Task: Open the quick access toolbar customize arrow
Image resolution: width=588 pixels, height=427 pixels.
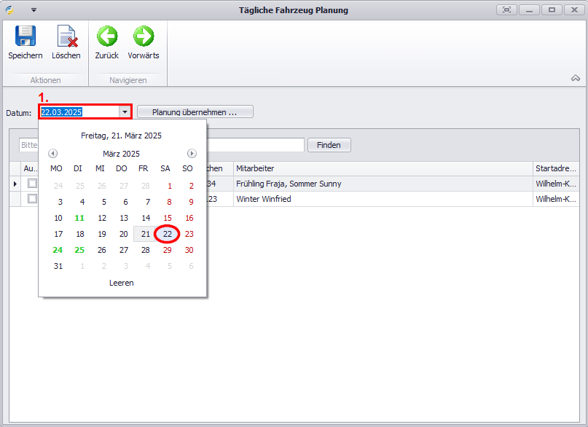Action: [x=34, y=10]
